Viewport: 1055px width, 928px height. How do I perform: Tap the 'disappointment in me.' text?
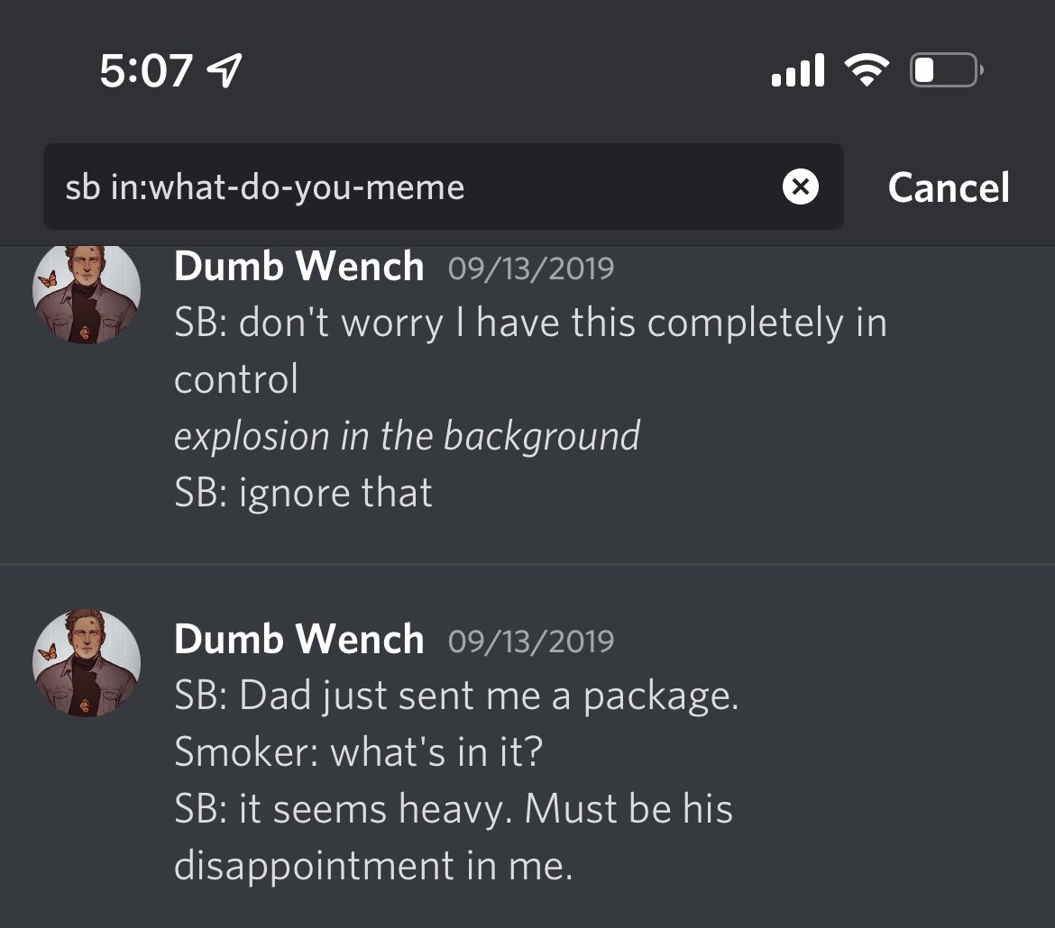pos(373,866)
